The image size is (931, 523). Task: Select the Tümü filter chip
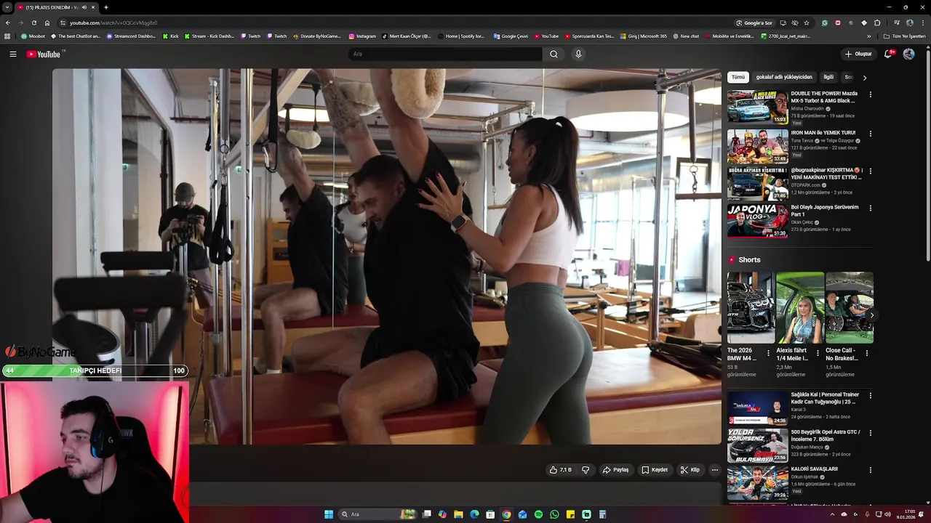[x=738, y=77]
